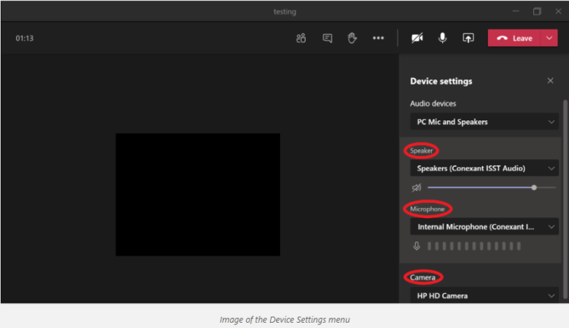This screenshot has height=328, width=569.
Task: Maximize the meeting window
Action: (537, 11)
